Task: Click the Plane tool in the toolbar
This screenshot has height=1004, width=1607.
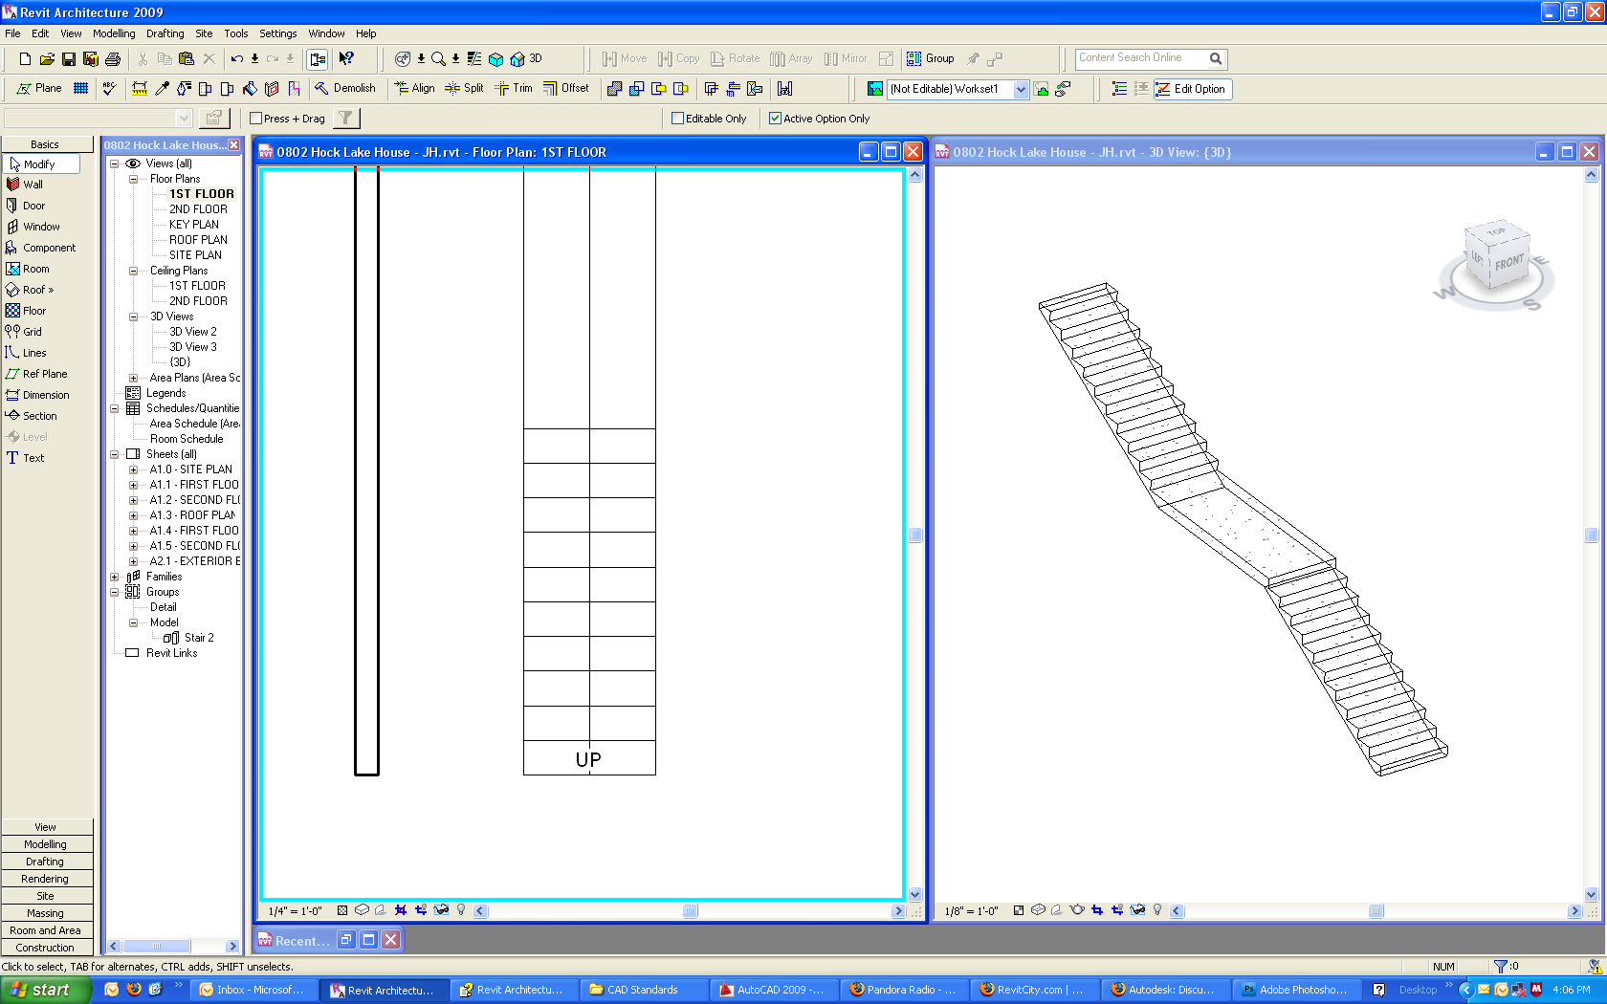Action: [x=39, y=89]
